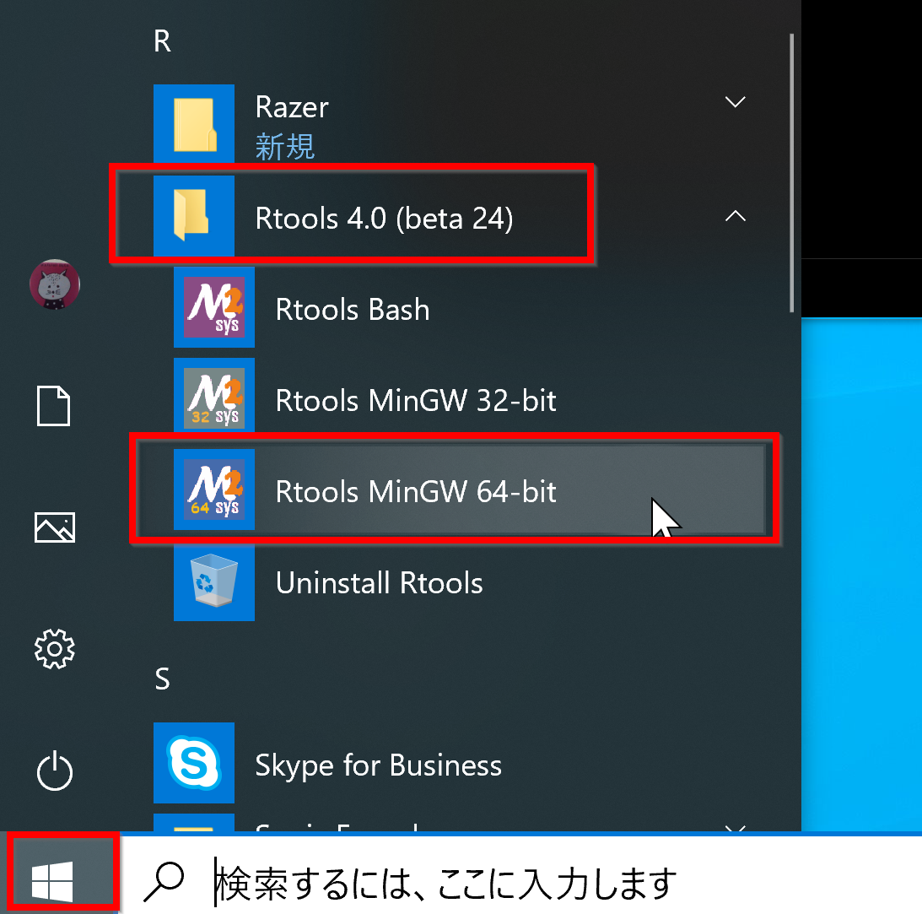922x914 pixels.
Task: Open the Documents sidebar icon
Action: pyautogui.click(x=53, y=406)
